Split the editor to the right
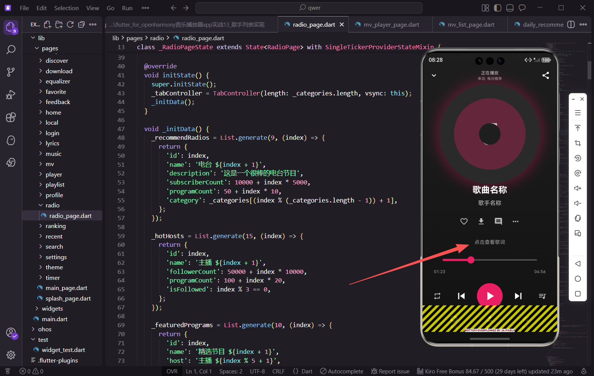 (x=571, y=24)
